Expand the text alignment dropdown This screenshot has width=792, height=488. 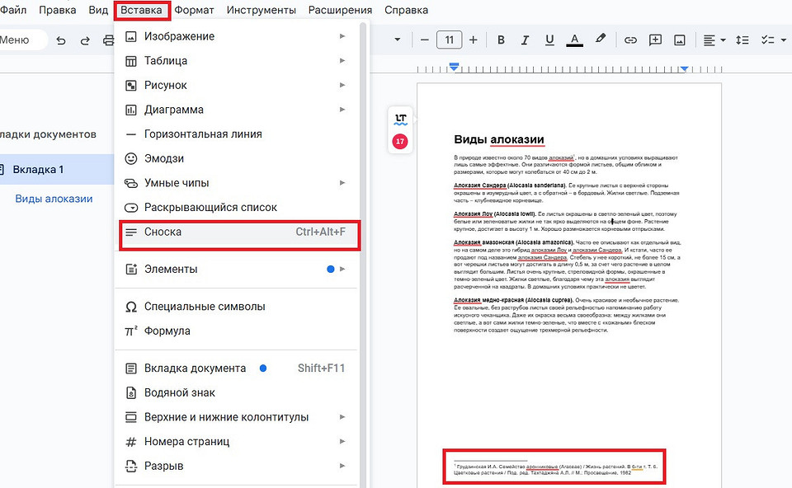[714, 40]
